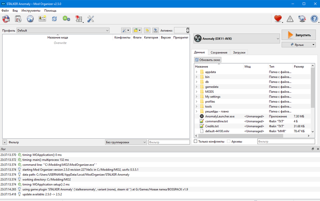Open Install Mod from archive icon
The image size is (320, 201).
point(18,19)
